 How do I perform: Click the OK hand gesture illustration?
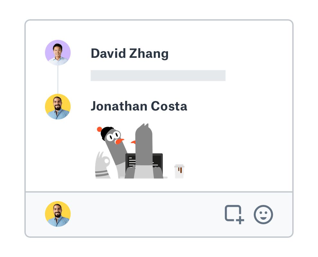[102, 161]
